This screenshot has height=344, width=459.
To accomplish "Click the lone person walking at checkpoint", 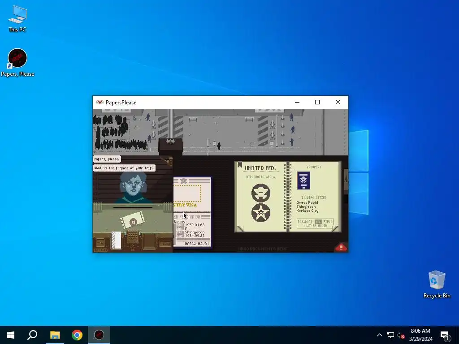I will (219, 146).
